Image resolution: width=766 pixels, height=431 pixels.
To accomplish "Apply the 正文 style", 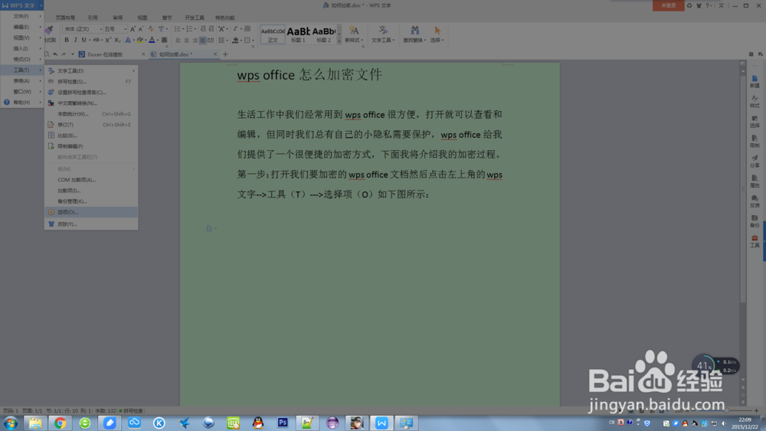I will pos(273,34).
